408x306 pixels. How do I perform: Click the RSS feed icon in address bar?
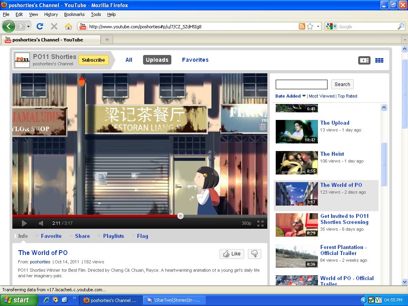point(302,27)
